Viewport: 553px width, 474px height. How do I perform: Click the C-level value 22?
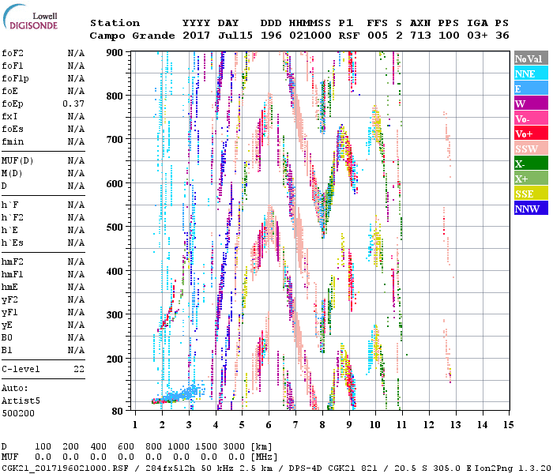click(79, 369)
